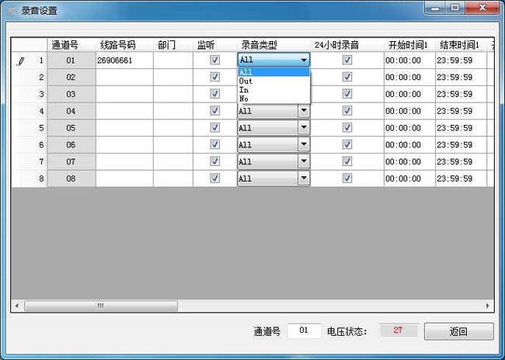Collapse the 录音类型 dropdown for channel 01

304,60
